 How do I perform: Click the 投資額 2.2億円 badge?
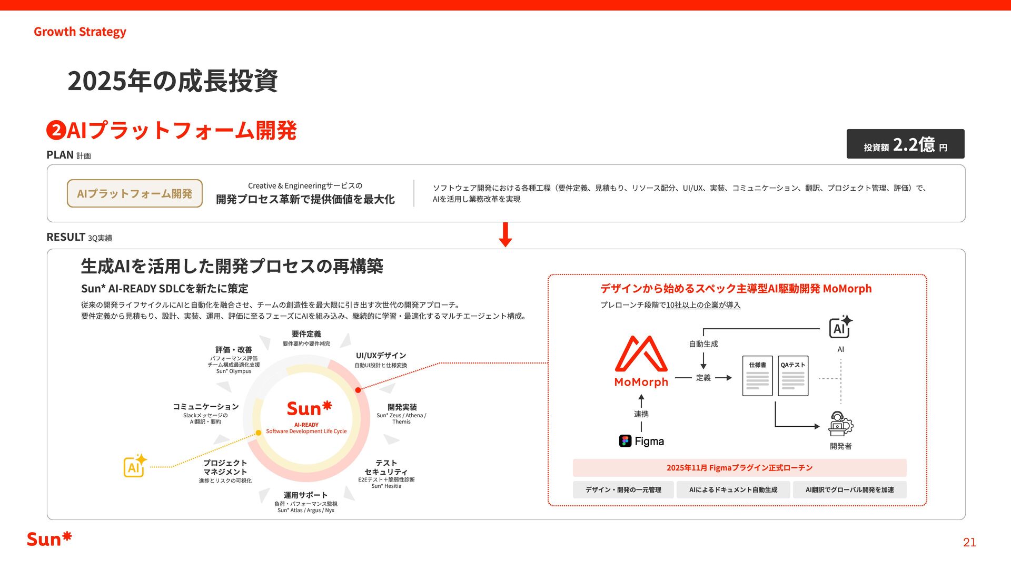tap(905, 144)
